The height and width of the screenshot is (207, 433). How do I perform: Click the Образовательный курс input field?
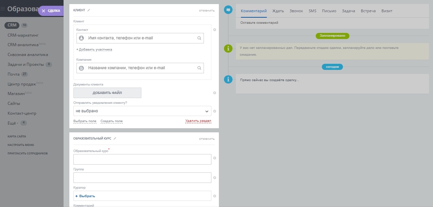(x=142, y=159)
